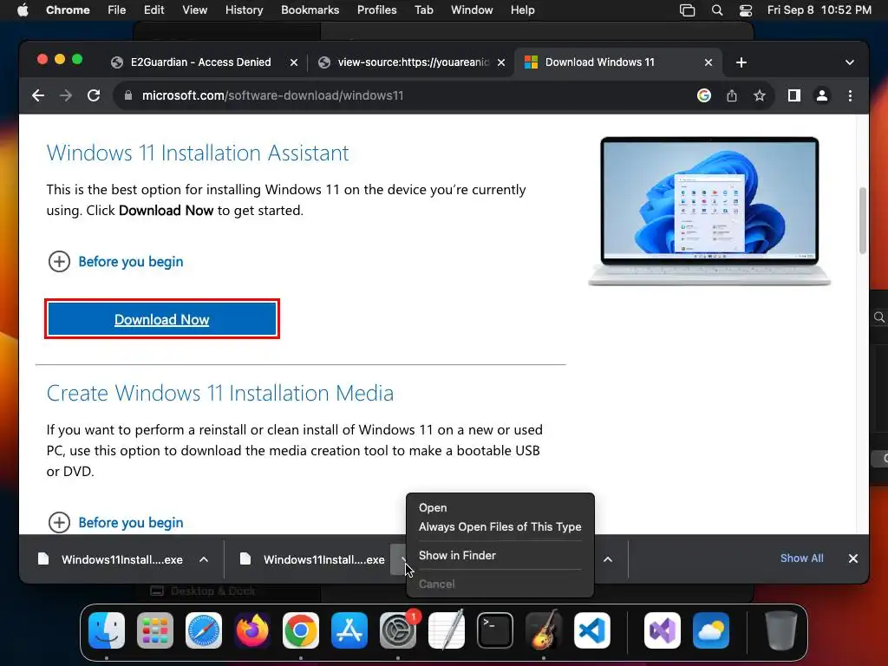
Task: Open the Apple menu
Action: click(x=23, y=10)
